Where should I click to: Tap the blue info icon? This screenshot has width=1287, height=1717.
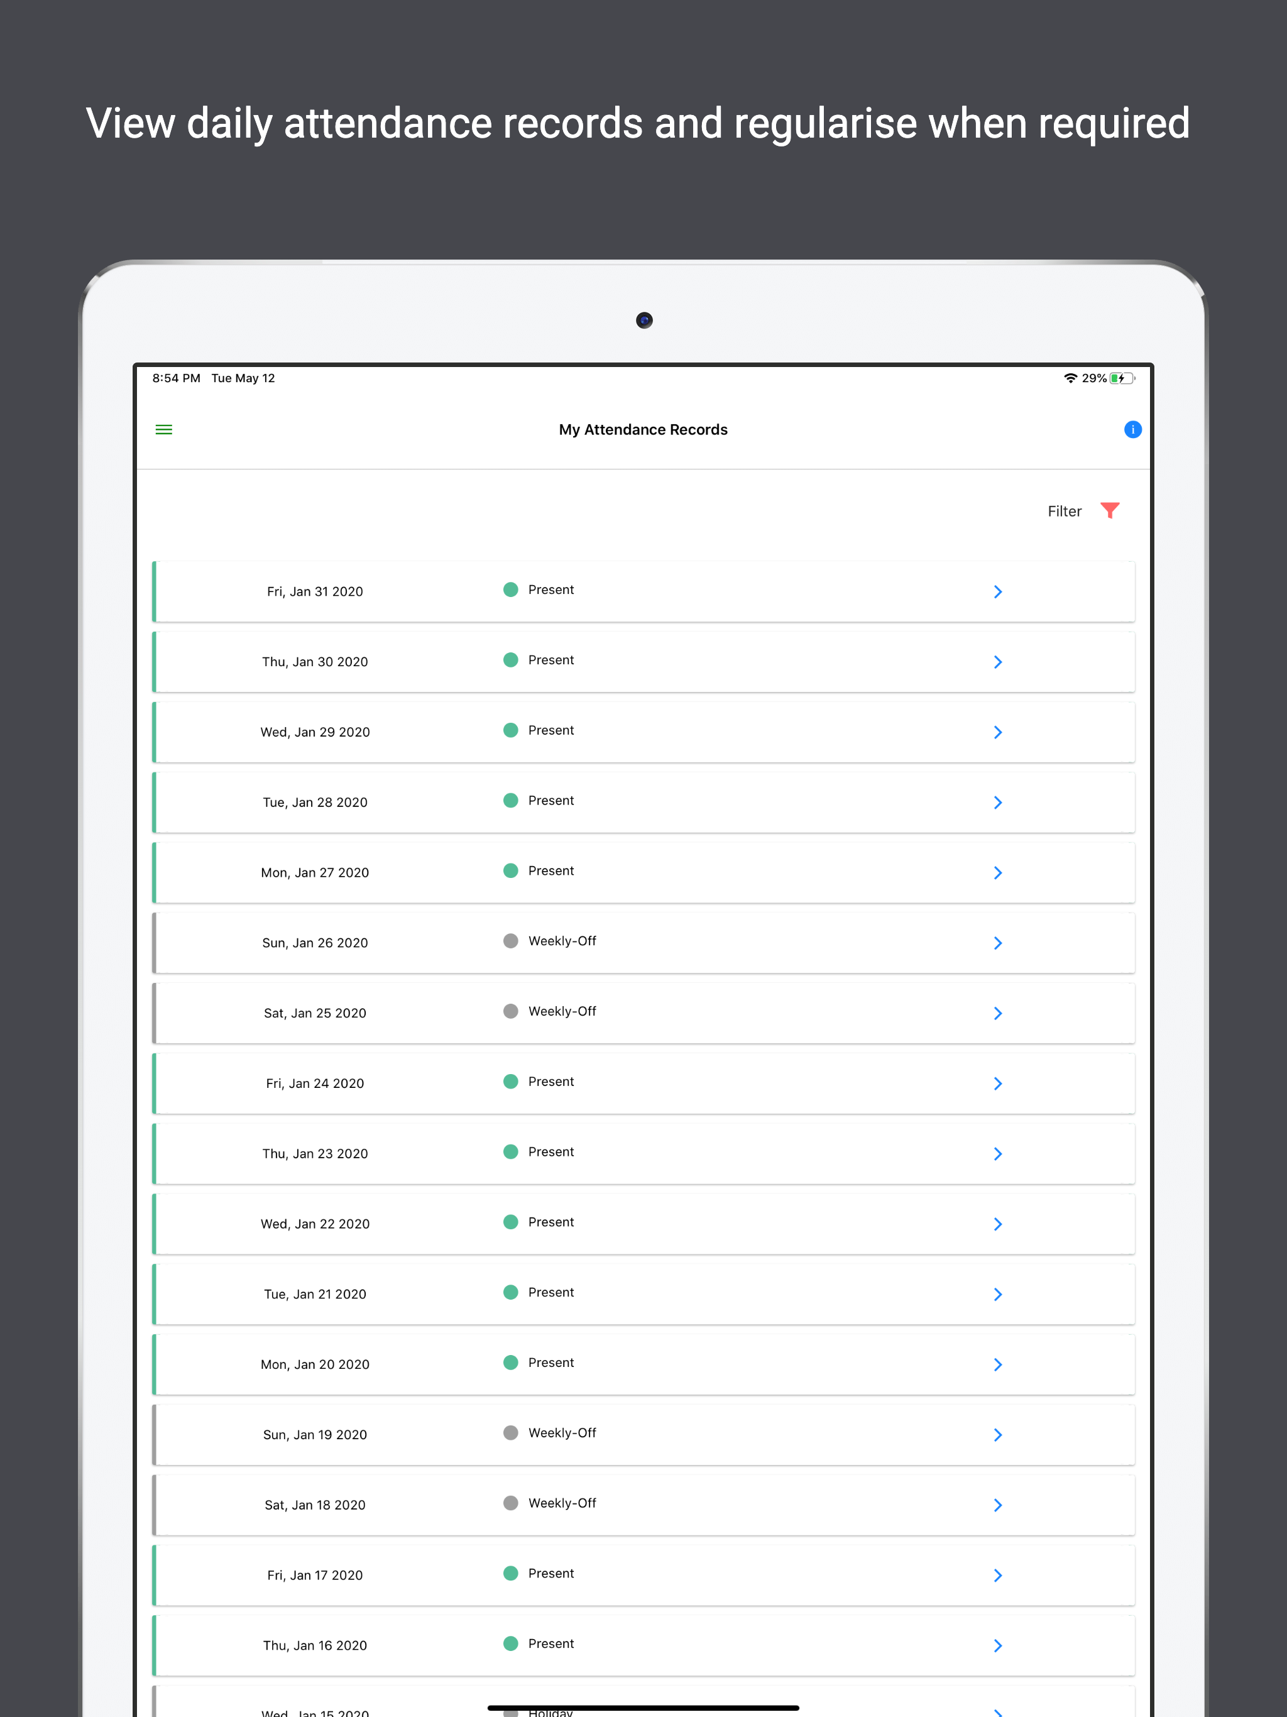[x=1132, y=429]
